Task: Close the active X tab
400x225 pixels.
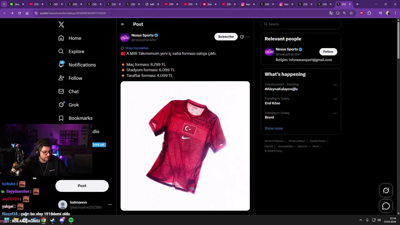Action: tap(350, 4)
